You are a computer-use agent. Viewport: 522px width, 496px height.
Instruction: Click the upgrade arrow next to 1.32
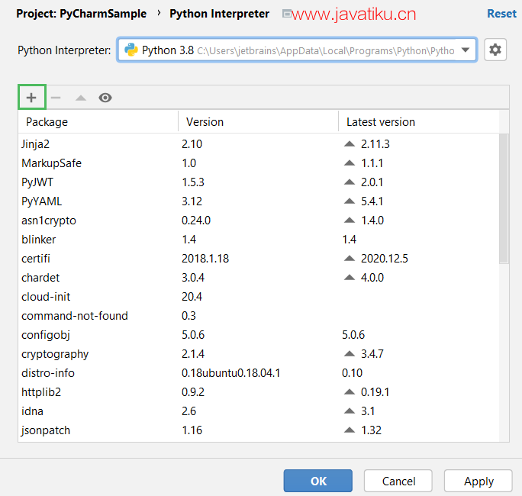pos(350,430)
